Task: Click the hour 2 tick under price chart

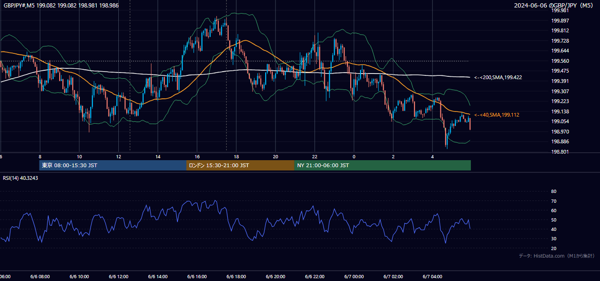Action: (393, 156)
